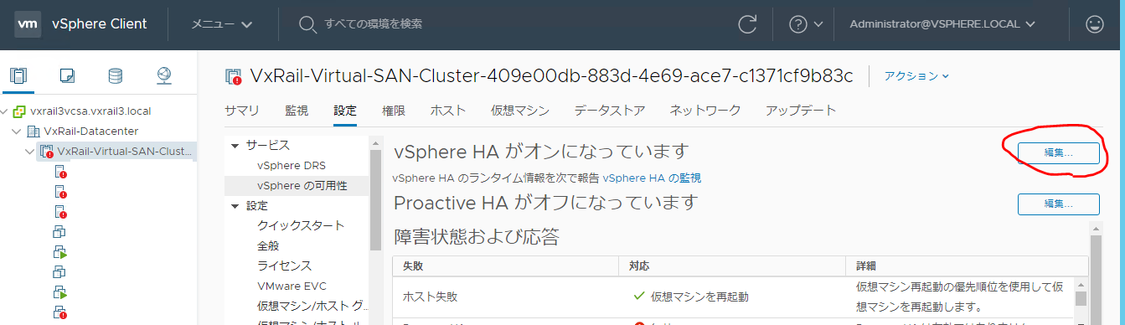Click the green checkmark beside 仮想マシンを再起動
This screenshot has height=325, width=1125.
(639, 296)
